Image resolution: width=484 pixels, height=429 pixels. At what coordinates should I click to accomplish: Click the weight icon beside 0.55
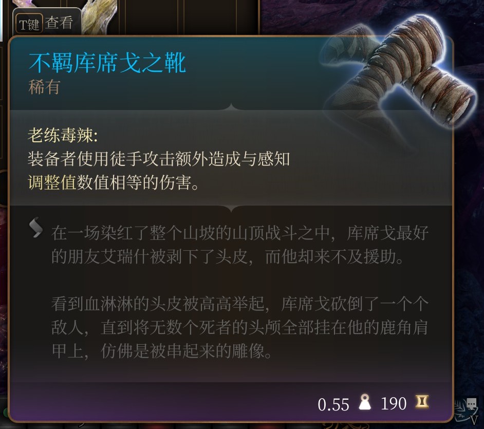[x=365, y=402]
